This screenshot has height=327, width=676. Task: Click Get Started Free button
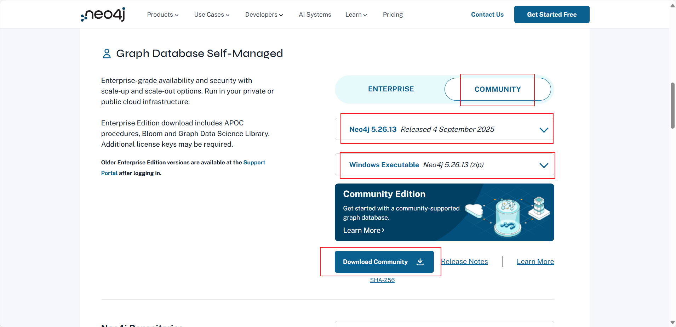(x=552, y=15)
